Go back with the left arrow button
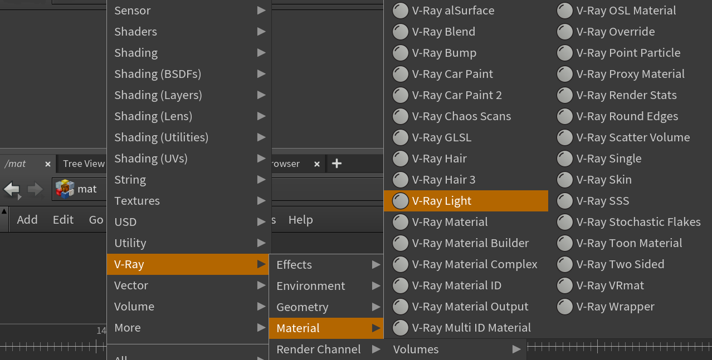 [x=12, y=190]
